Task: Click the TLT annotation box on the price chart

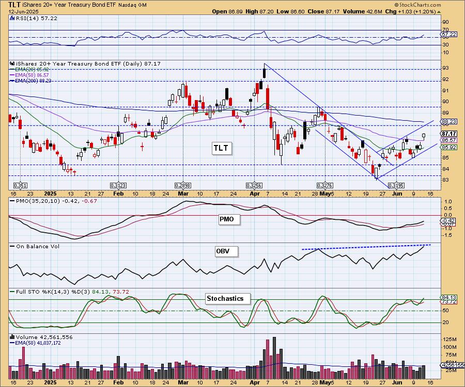Action: [x=221, y=148]
